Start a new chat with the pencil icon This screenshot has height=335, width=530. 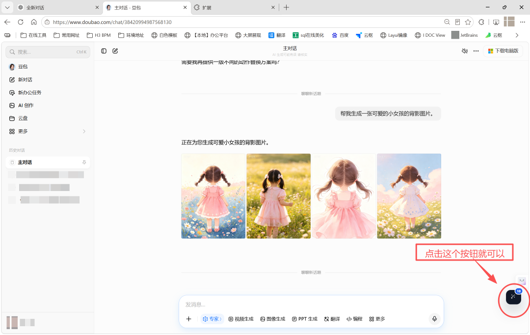pos(115,51)
